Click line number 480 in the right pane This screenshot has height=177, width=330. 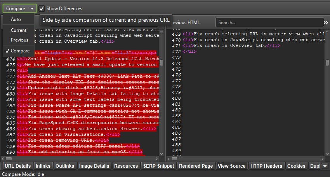coord(176,98)
